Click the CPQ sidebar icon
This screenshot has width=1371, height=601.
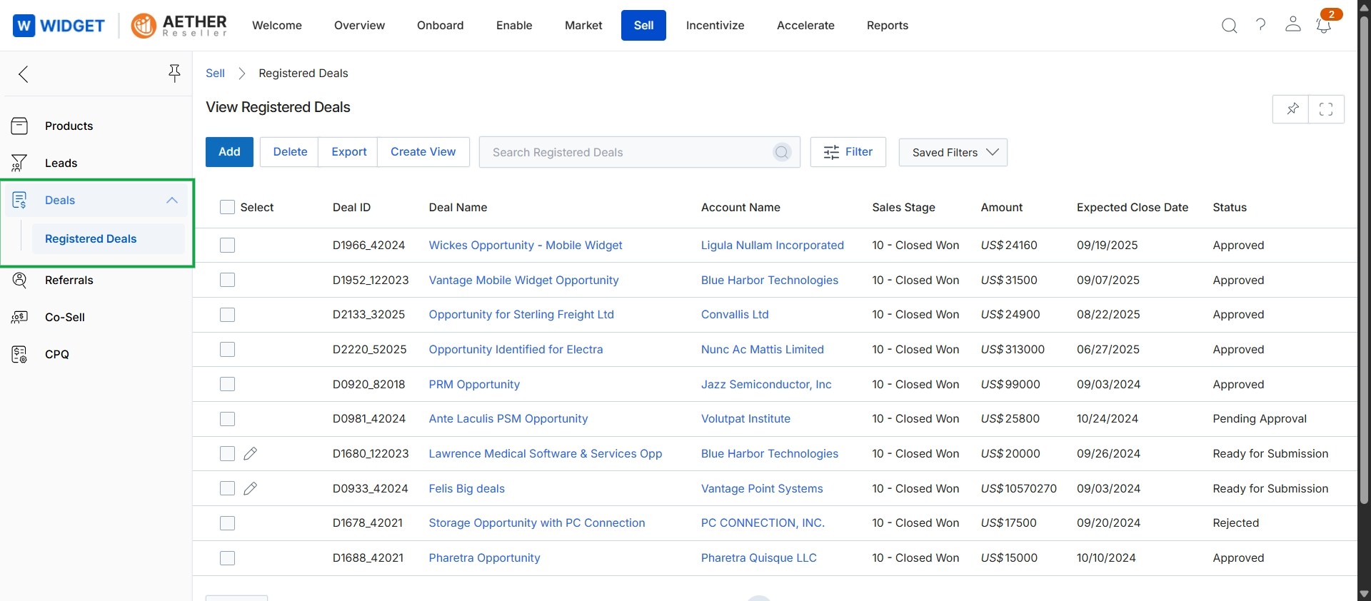tap(20, 355)
